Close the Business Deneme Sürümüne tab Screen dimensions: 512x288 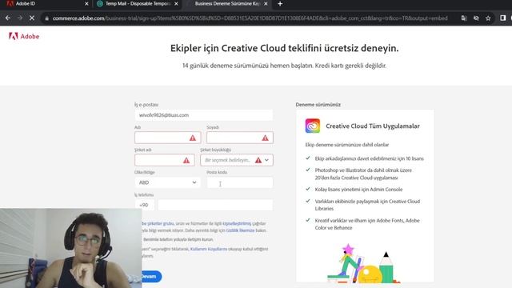(x=266, y=4)
